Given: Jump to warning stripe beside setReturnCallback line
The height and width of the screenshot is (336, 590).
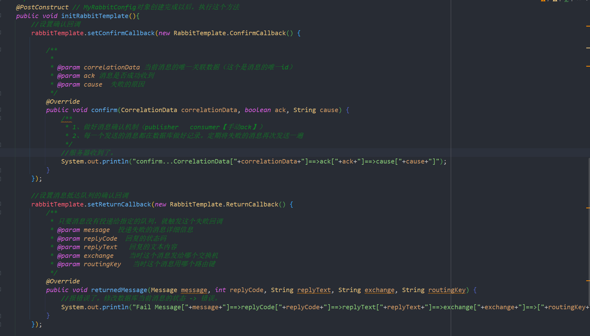Looking at the screenshot, I should point(588,208).
